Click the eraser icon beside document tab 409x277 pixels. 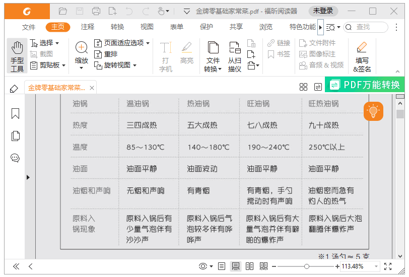click(14, 89)
